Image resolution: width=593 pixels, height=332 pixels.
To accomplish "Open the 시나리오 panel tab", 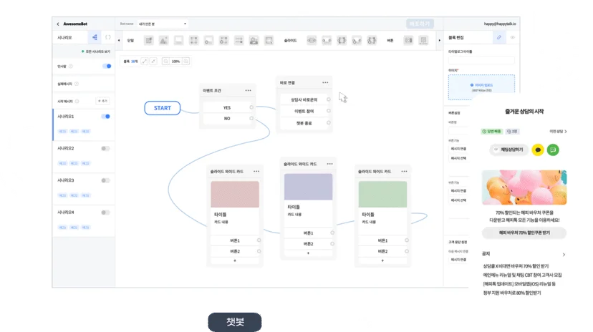I will [x=64, y=37].
